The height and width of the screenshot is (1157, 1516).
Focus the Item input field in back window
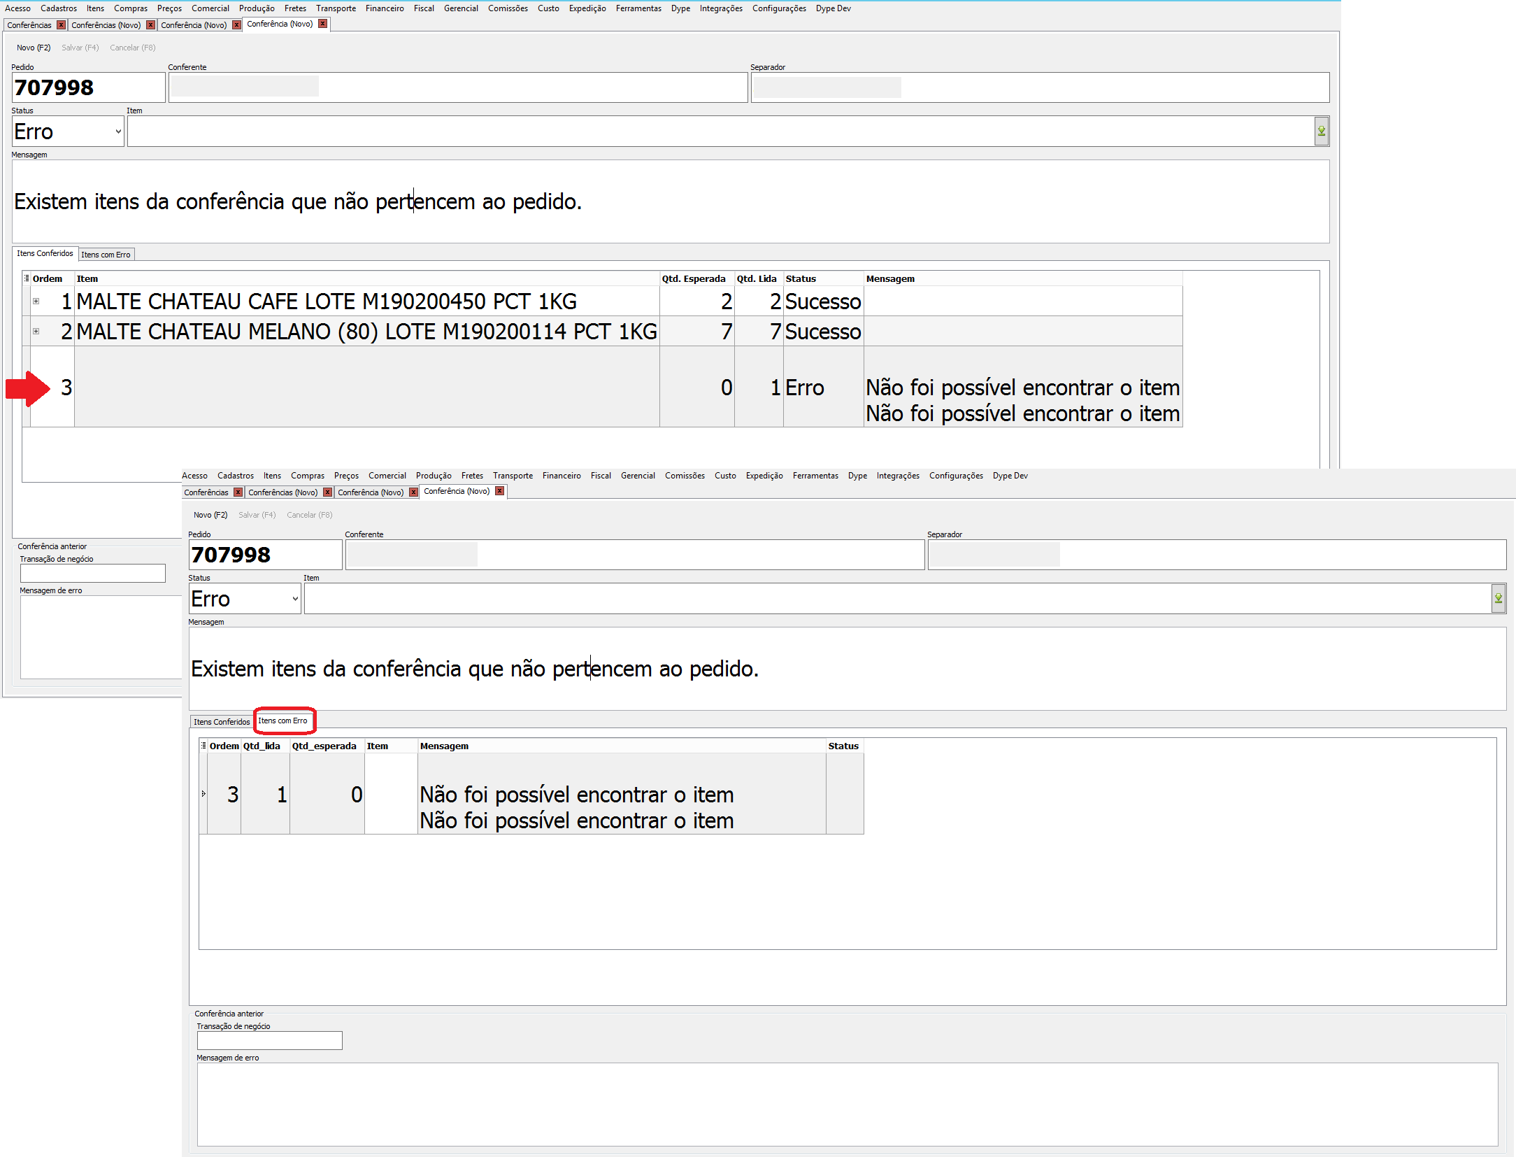click(720, 132)
